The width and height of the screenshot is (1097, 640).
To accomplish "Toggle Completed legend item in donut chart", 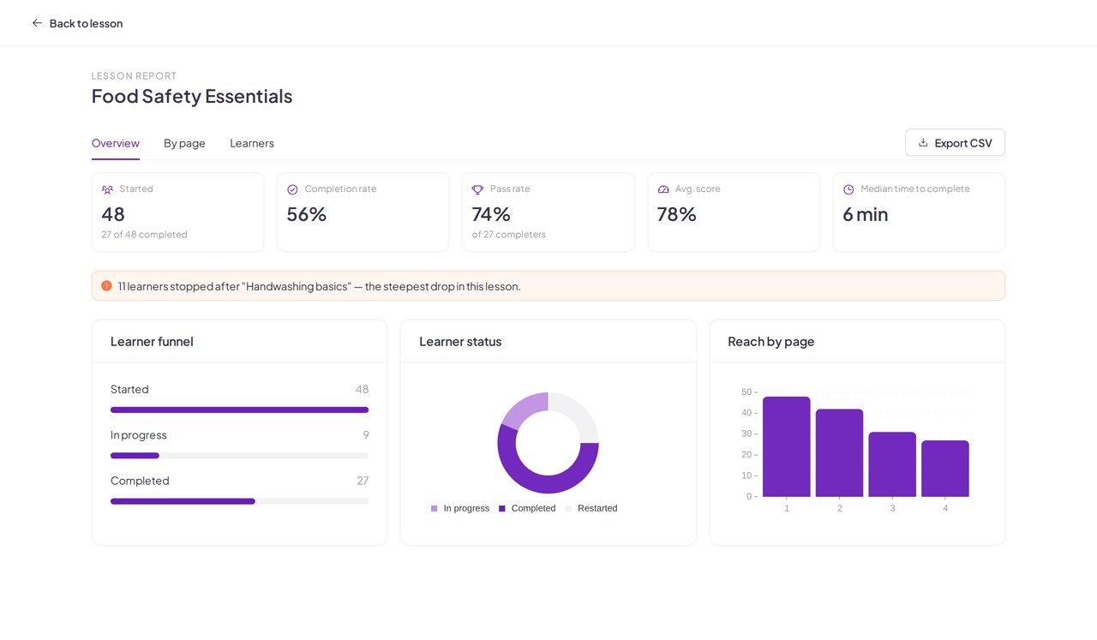I will [527, 508].
